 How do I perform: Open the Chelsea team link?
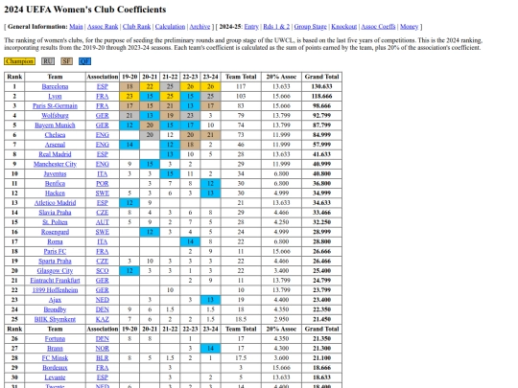[x=55, y=135]
